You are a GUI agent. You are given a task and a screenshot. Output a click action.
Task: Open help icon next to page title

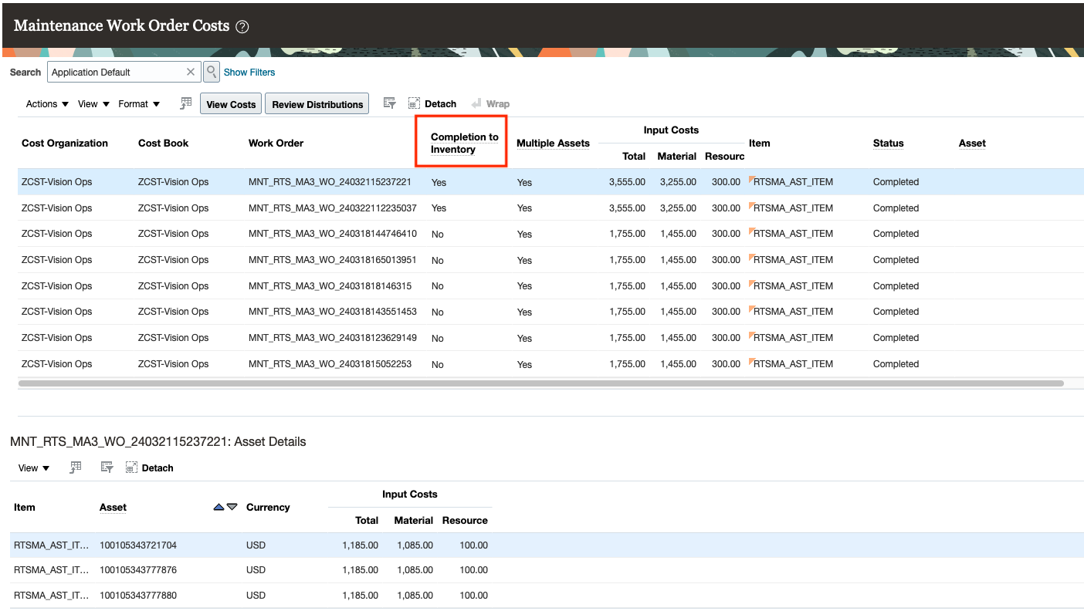coord(242,27)
